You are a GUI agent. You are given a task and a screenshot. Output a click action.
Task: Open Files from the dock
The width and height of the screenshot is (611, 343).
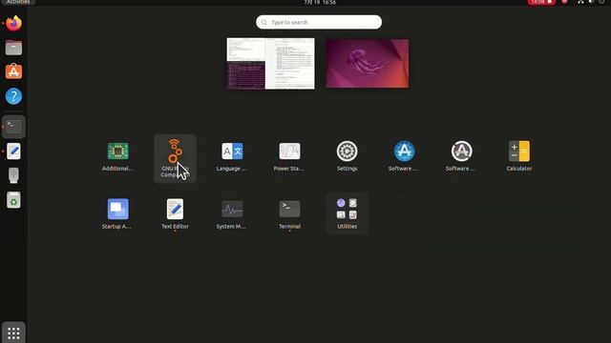point(13,48)
